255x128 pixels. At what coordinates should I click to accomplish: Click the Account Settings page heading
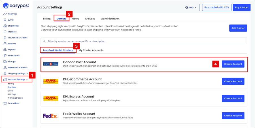tap(50, 7)
